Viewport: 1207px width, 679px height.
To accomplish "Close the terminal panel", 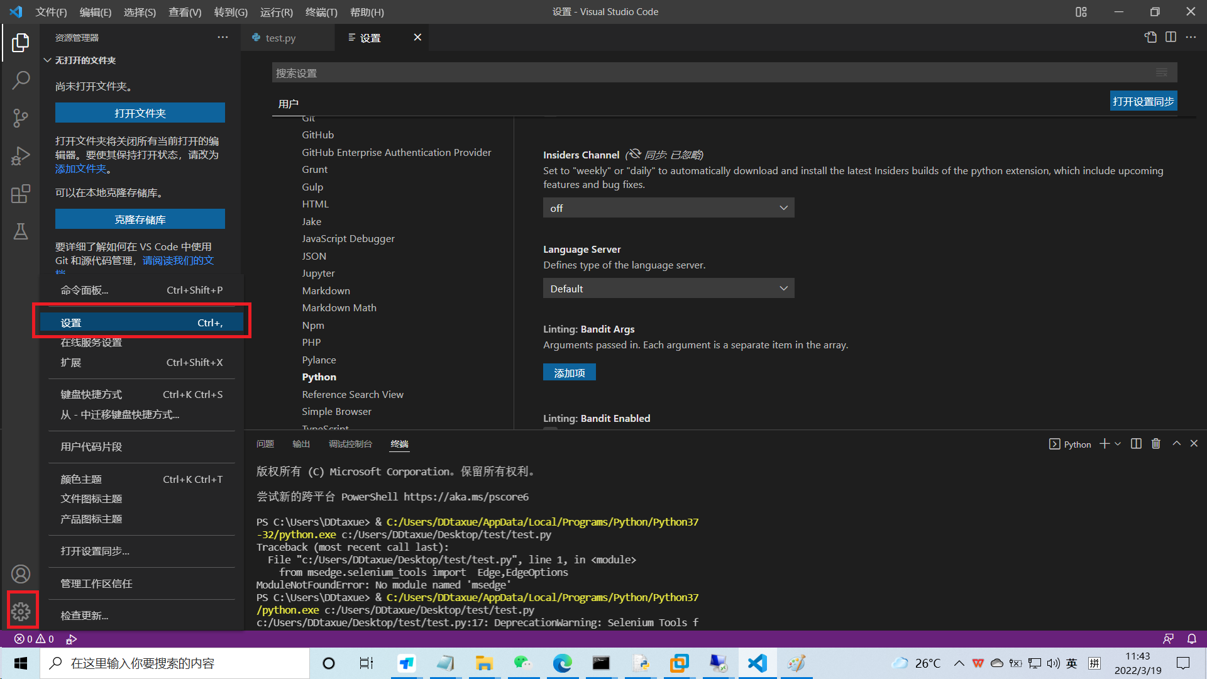I will (1194, 444).
